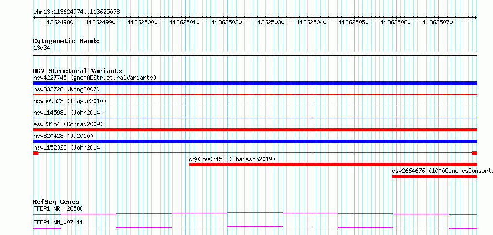Click the red bar under esv2664676
Viewport: 493px width, 235px height.
(x=435, y=176)
